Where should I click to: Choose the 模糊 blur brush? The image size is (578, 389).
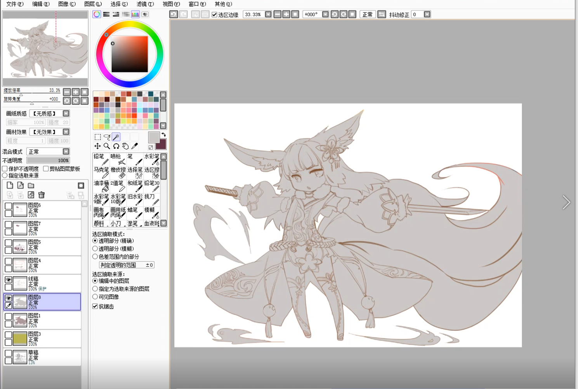(151, 213)
